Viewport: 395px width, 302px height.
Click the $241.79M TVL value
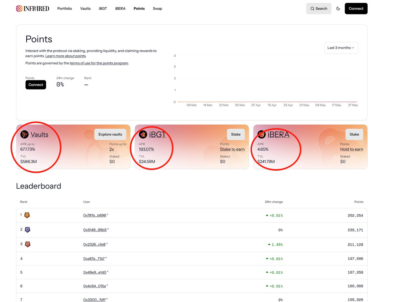[x=266, y=162]
